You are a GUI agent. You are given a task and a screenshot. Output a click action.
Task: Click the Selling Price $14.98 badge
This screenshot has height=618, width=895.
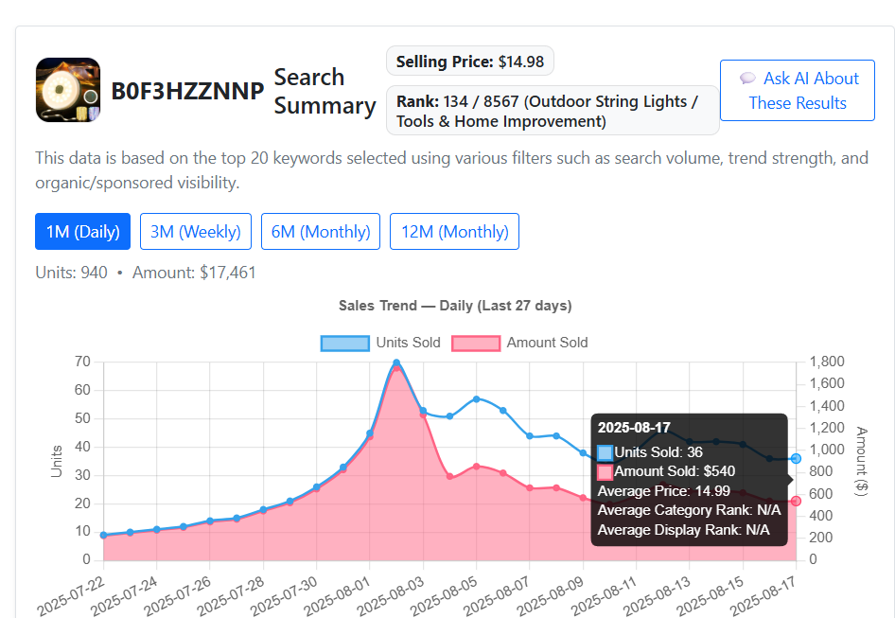pos(470,62)
